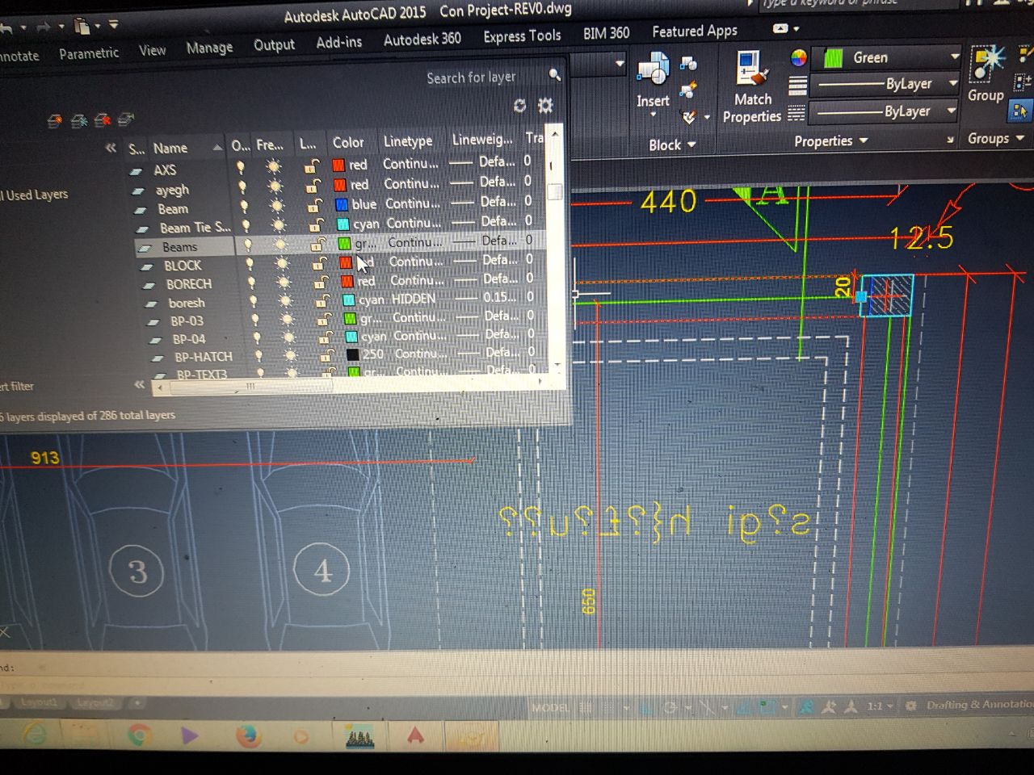
Task: Toggle Freeze sun icon for BP-03 layer
Action: coord(287,319)
